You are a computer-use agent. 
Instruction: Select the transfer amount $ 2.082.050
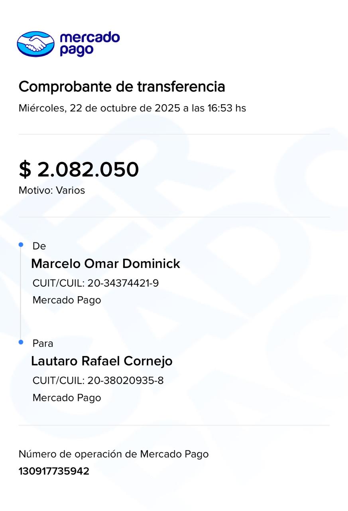point(79,169)
